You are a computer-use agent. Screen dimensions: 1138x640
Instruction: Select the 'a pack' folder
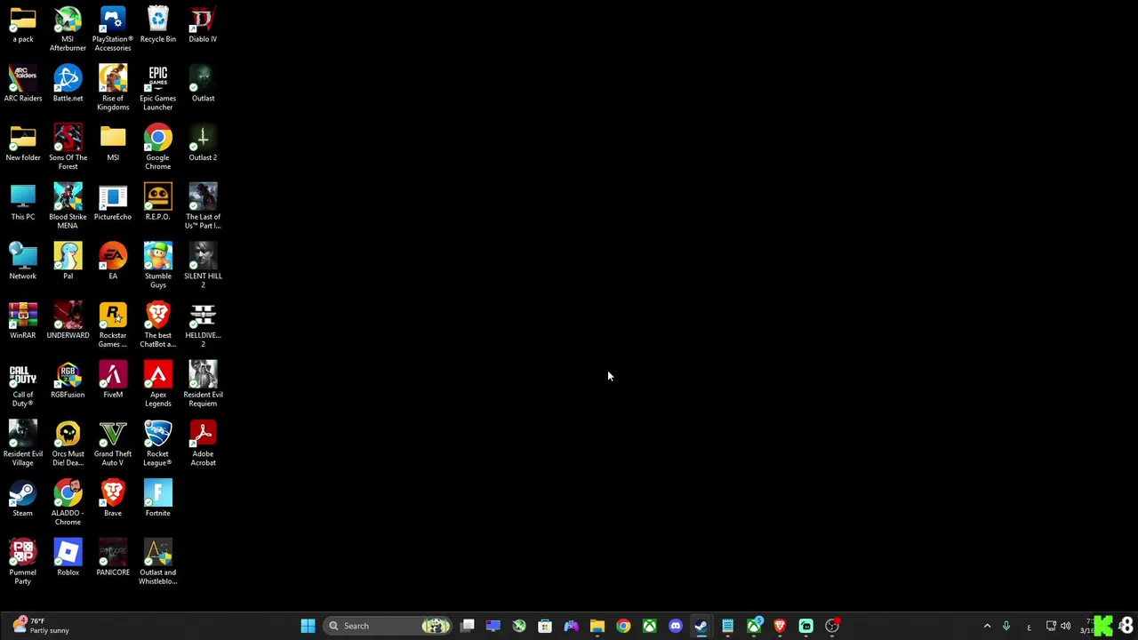23,25
